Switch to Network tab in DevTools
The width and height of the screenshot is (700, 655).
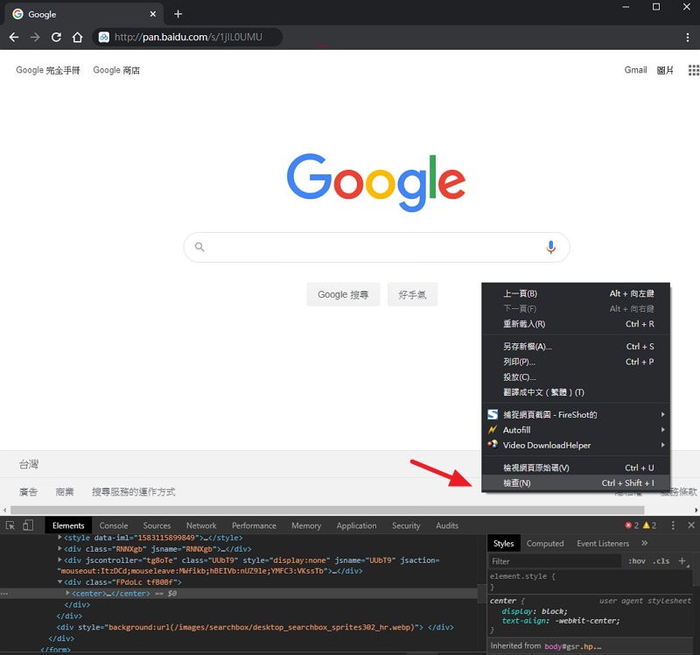click(x=201, y=525)
